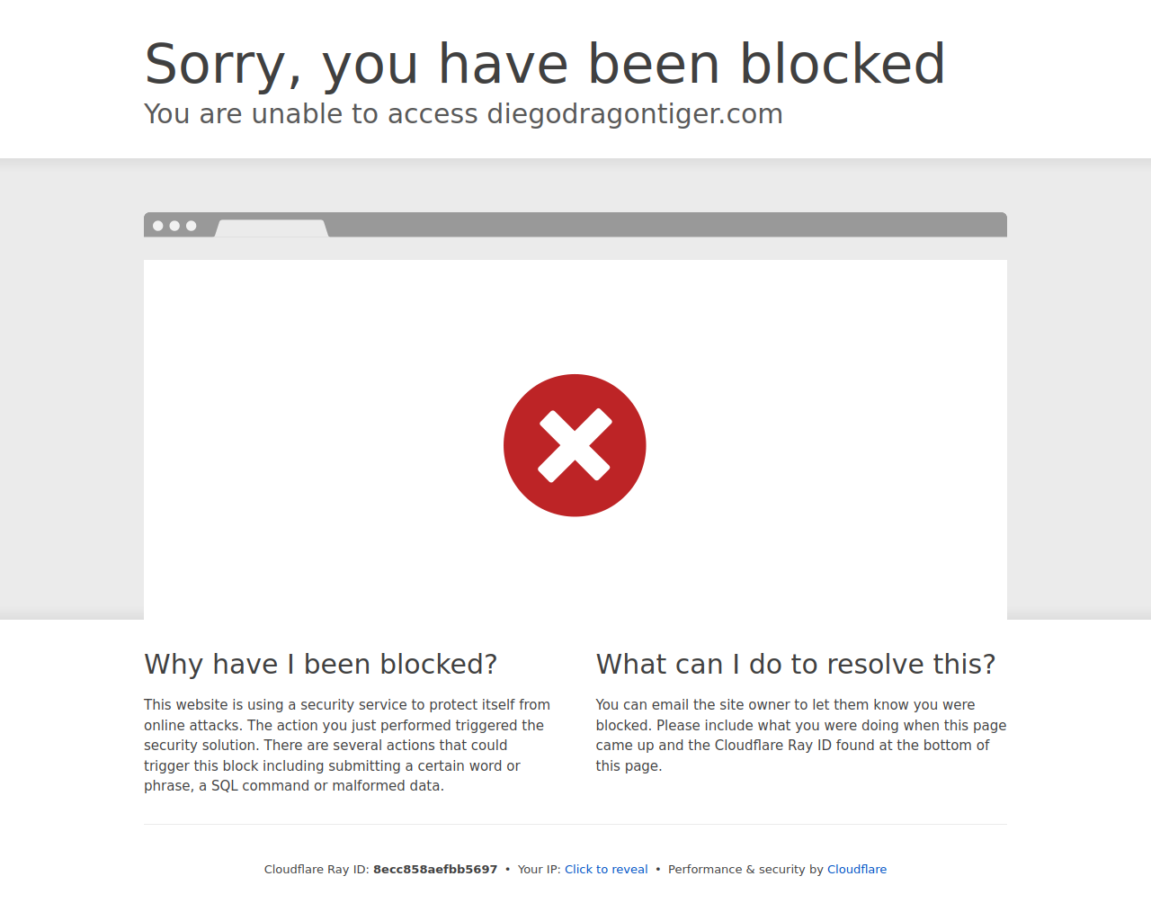Click the email the site owner paragraph
This screenshot has width=1151, height=921.
coord(801,735)
